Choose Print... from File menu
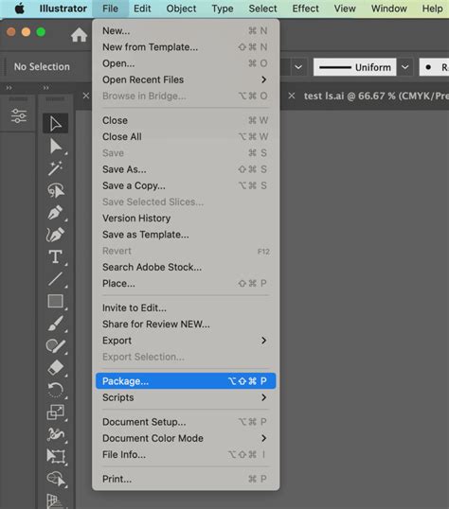Image resolution: width=449 pixels, height=509 pixels. click(x=186, y=479)
